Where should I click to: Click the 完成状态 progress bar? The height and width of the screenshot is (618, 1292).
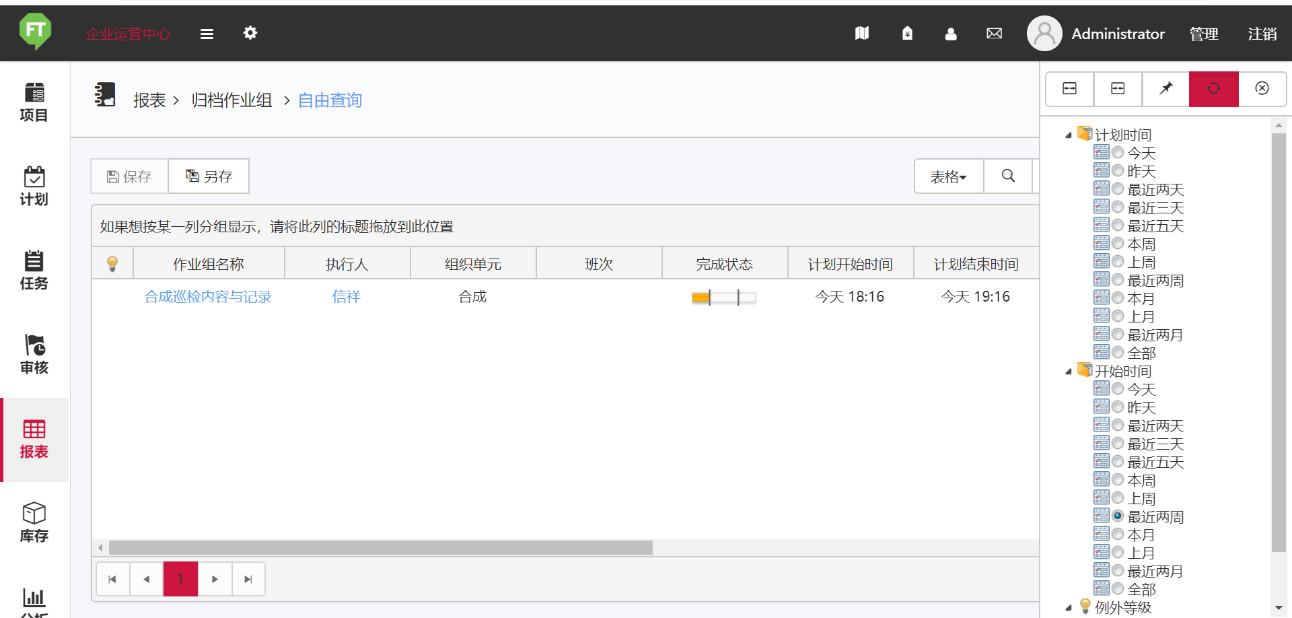724,298
